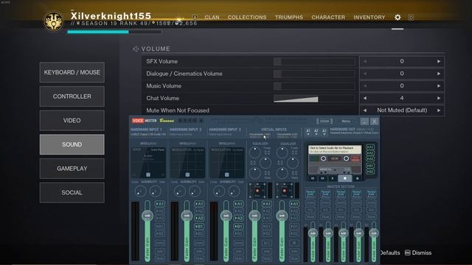Open VIDEO settings

pyautogui.click(x=72, y=121)
